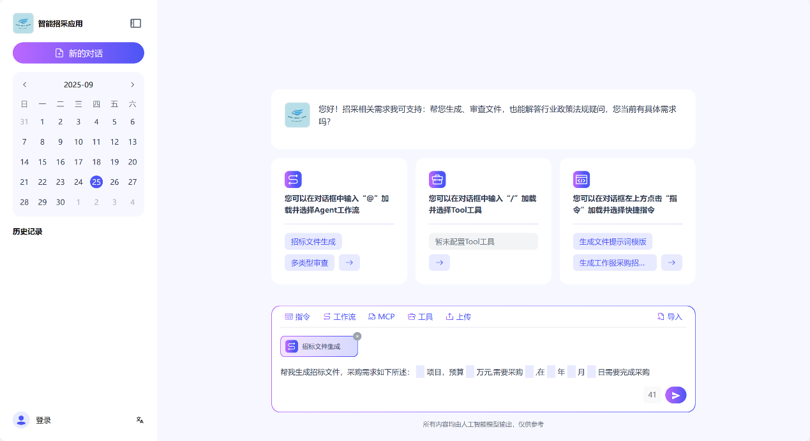Viewport: 810px width, 441px height.
Task: Click the 智能招采应用 logo icon
Action: (22, 23)
